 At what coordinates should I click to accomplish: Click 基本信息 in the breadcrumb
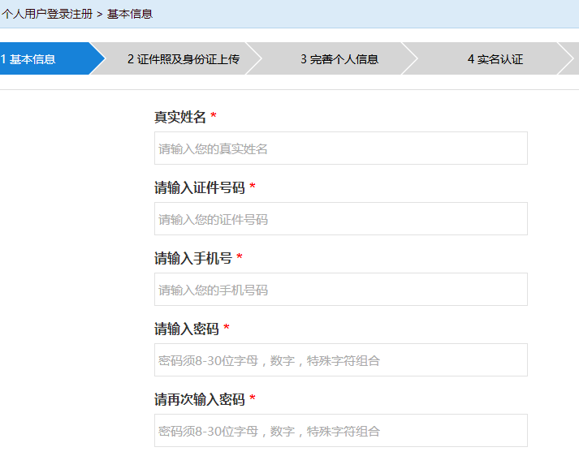click(x=130, y=14)
